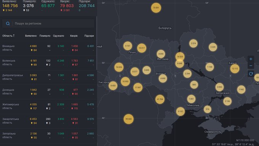Select the Житомирська область row
The width and height of the screenshot is (259, 146).
(48, 106)
